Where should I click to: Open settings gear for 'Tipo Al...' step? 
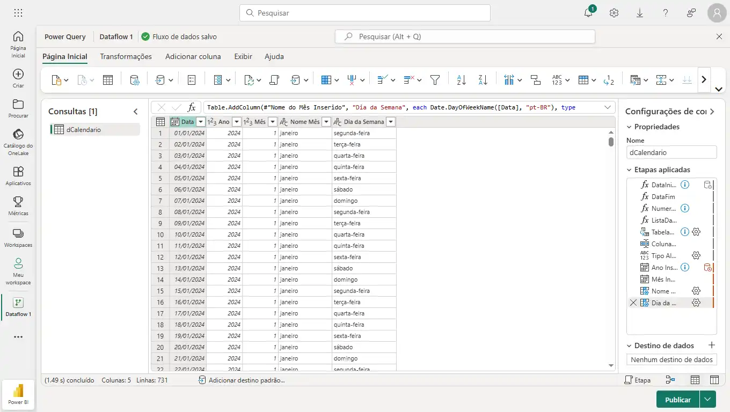pyautogui.click(x=696, y=255)
